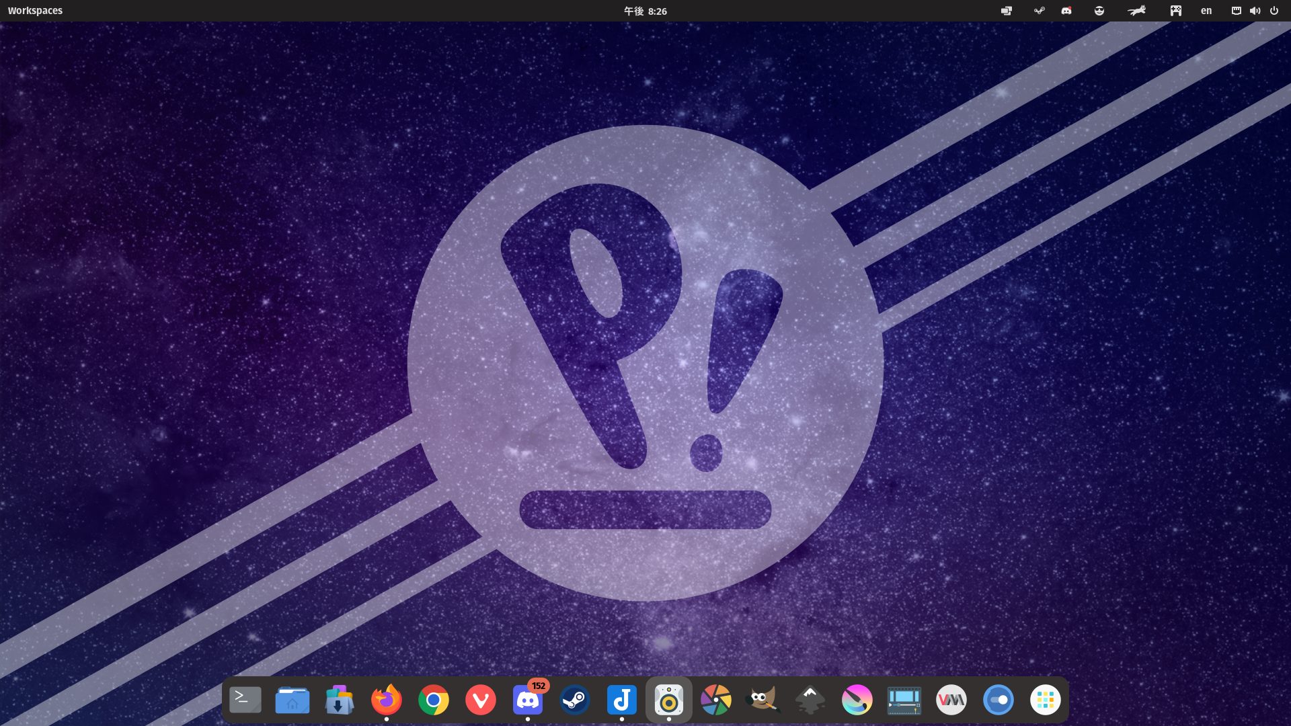The width and height of the screenshot is (1291, 726).
Task: Open Inkscape from the dock
Action: point(810,700)
